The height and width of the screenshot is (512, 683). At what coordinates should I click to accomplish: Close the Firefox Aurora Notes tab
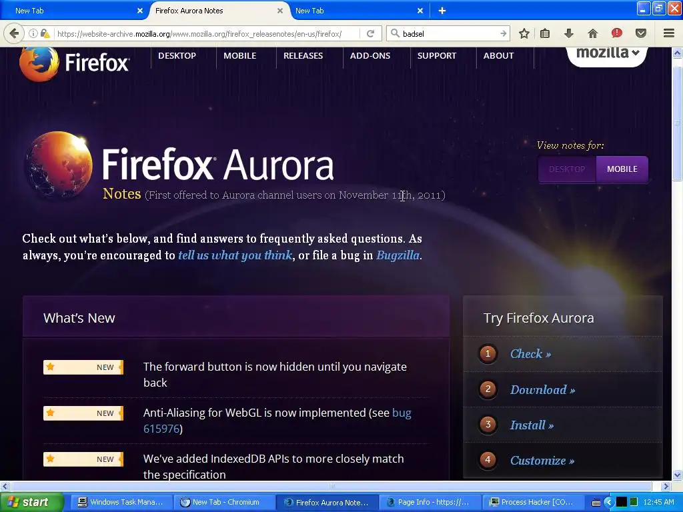(x=280, y=11)
